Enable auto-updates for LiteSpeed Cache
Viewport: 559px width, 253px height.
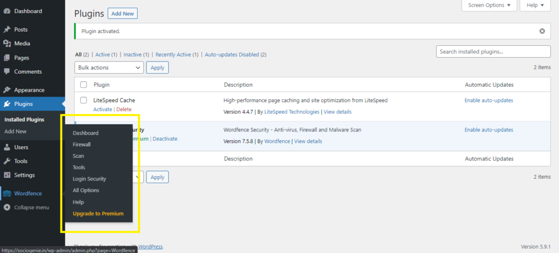click(x=489, y=100)
